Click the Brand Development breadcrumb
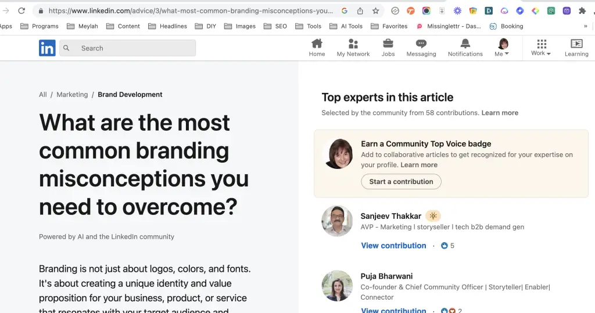Viewport: 595px width, 313px height. [x=130, y=95]
